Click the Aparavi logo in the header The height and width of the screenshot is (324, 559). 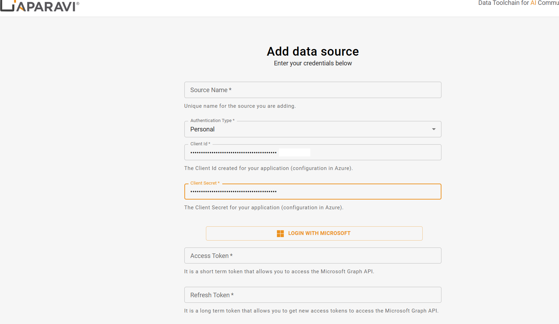(40, 6)
